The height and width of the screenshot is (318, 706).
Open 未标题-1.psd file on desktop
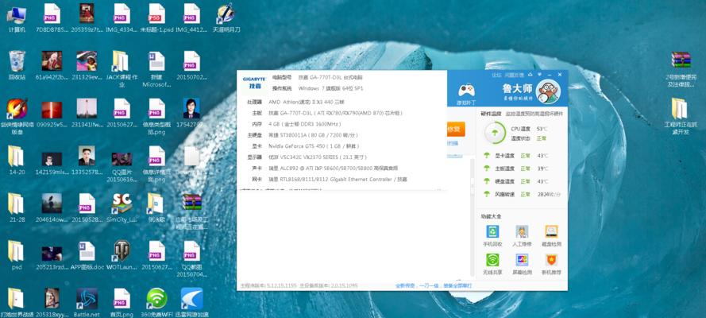tap(156, 18)
